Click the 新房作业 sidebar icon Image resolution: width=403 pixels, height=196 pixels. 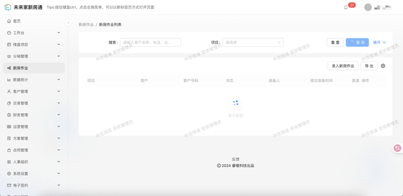point(9,68)
